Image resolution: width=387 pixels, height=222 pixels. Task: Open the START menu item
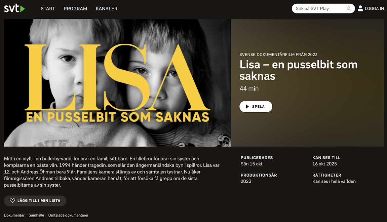tap(48, 9)
